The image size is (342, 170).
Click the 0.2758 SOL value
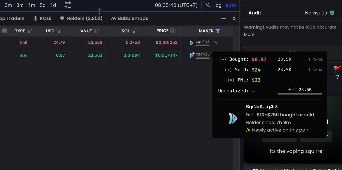click(133, 43)
